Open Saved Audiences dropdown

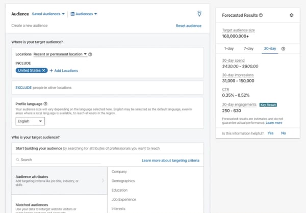(x=48, y=14)
